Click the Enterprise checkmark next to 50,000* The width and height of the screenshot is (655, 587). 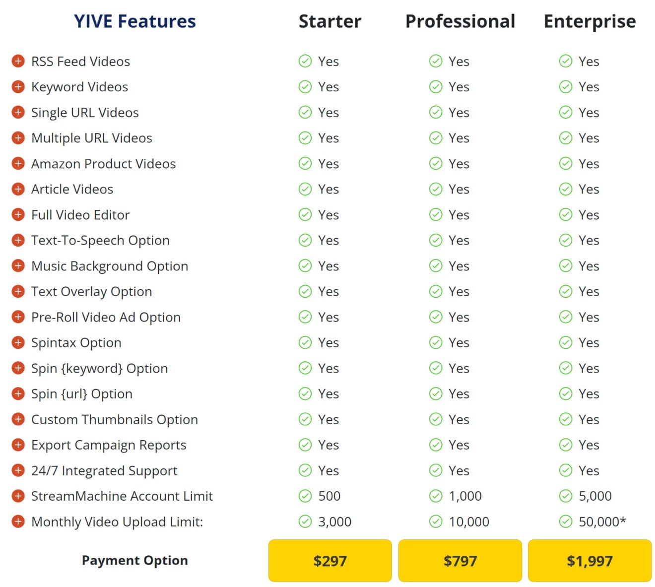pos(566,522)
